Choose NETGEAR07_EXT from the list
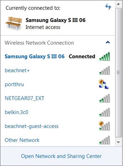The width and height of the screenshot is (123, 166). tap(57, 98)
